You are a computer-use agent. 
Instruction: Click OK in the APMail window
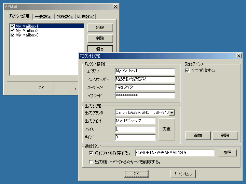click(41, 88)
